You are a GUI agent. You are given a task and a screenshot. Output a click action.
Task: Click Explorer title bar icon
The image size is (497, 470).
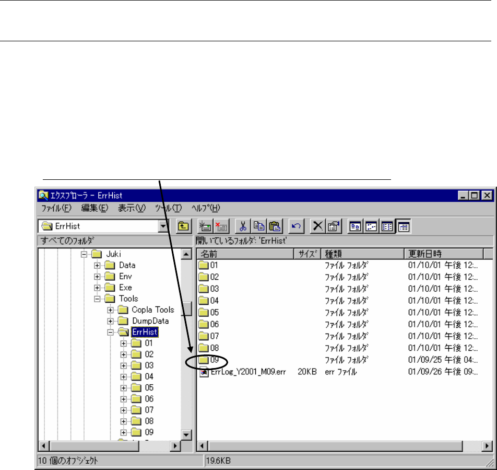43,196
